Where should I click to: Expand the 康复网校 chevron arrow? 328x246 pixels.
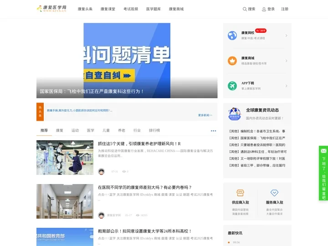click(x=286, y=36)
